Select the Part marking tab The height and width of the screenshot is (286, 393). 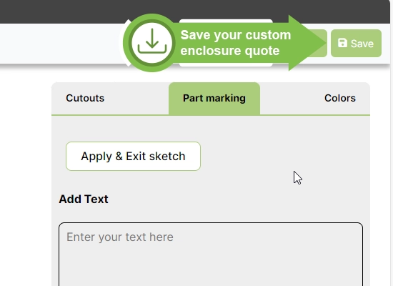point(214,98)
